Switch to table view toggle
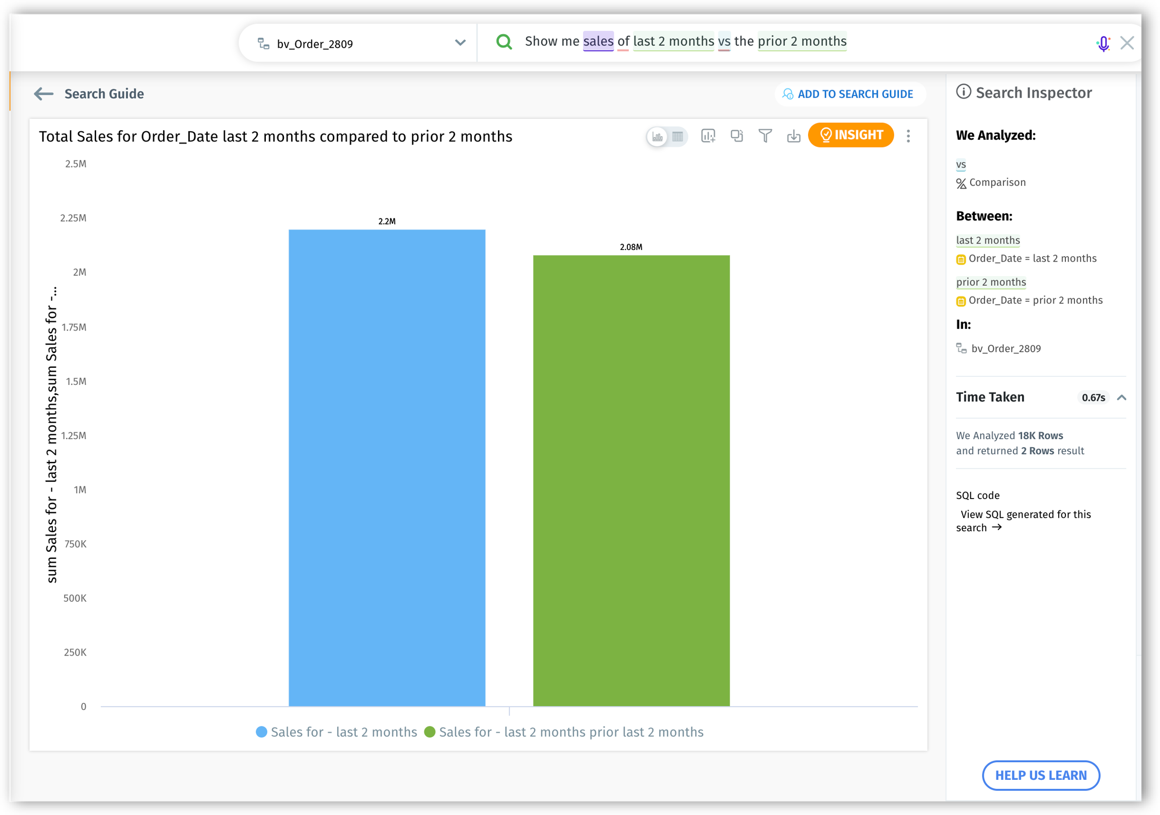1160x815 pixels. [x=678, y=136]
